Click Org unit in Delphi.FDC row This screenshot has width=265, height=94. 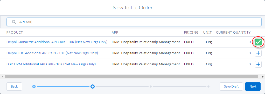[209, 53]
